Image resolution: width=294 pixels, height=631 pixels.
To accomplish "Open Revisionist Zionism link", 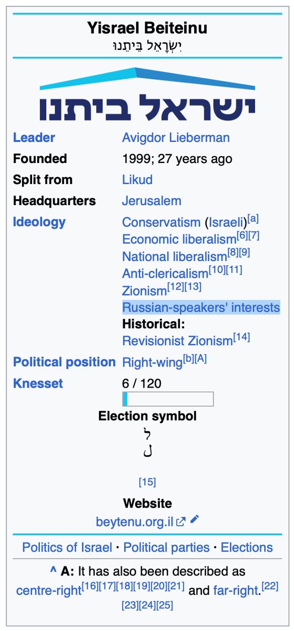I will pos(177,341).
